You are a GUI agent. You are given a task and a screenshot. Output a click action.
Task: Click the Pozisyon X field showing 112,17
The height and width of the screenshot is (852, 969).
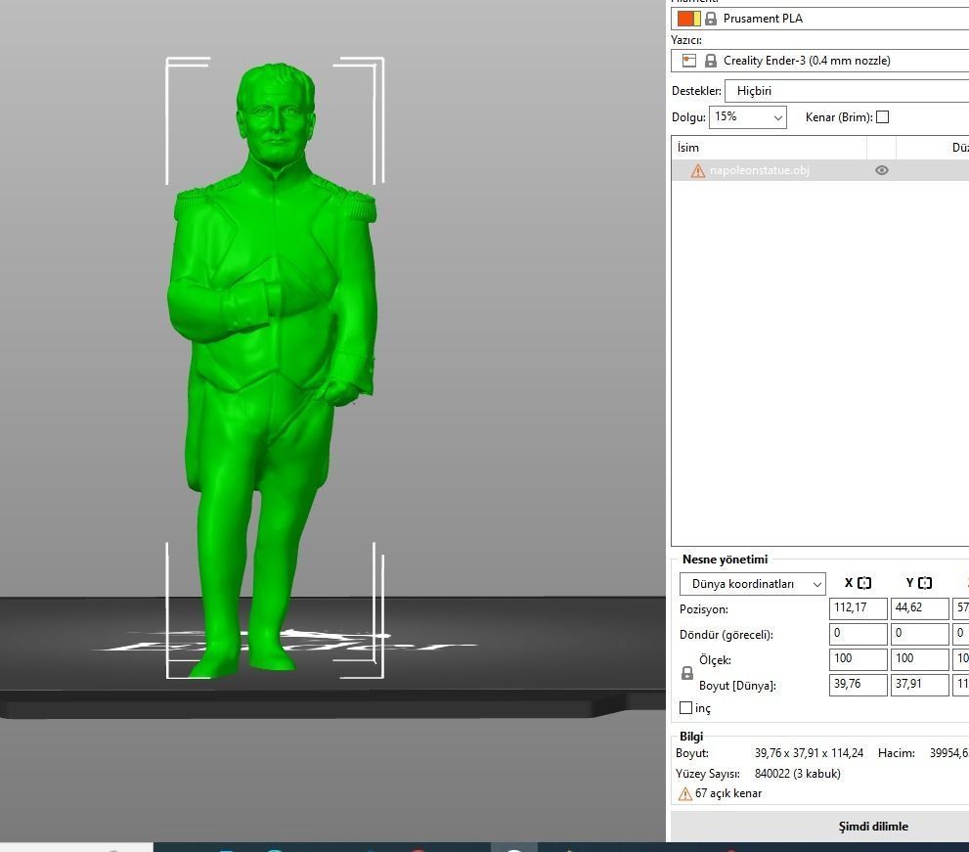coord(858,608)
